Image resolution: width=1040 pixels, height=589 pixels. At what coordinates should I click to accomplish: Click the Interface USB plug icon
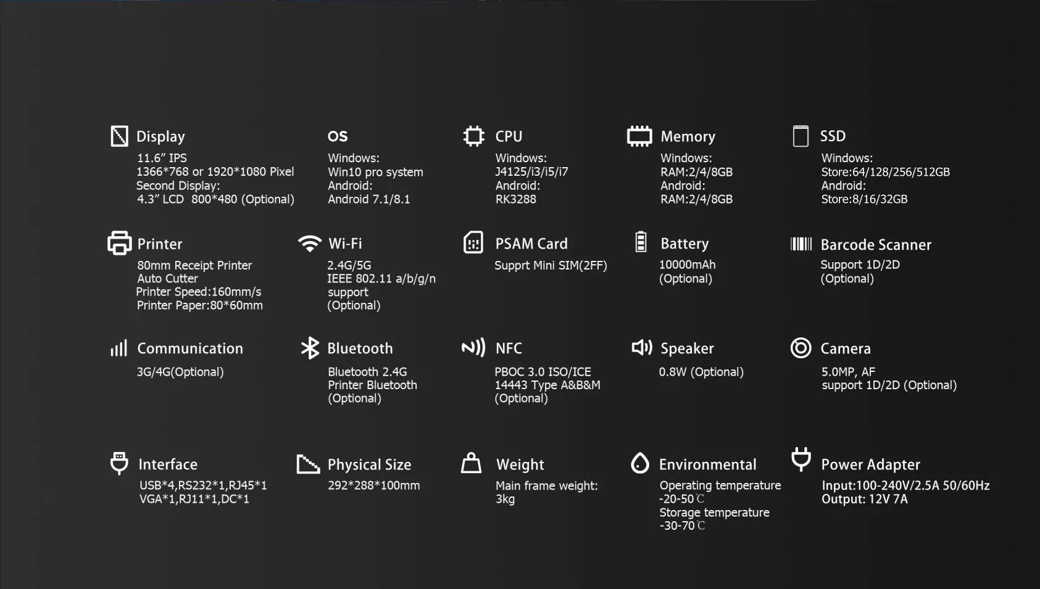click(119, 463)
